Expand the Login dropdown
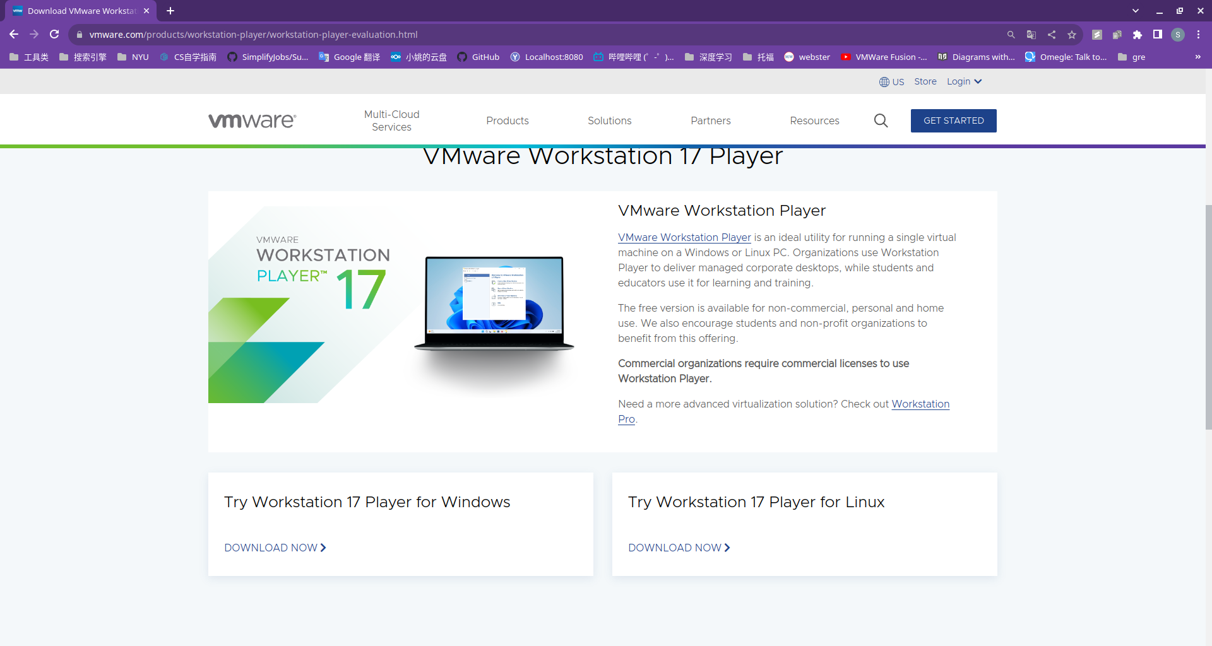Screen dimensions: 1212x646 [x=964, y=81]
